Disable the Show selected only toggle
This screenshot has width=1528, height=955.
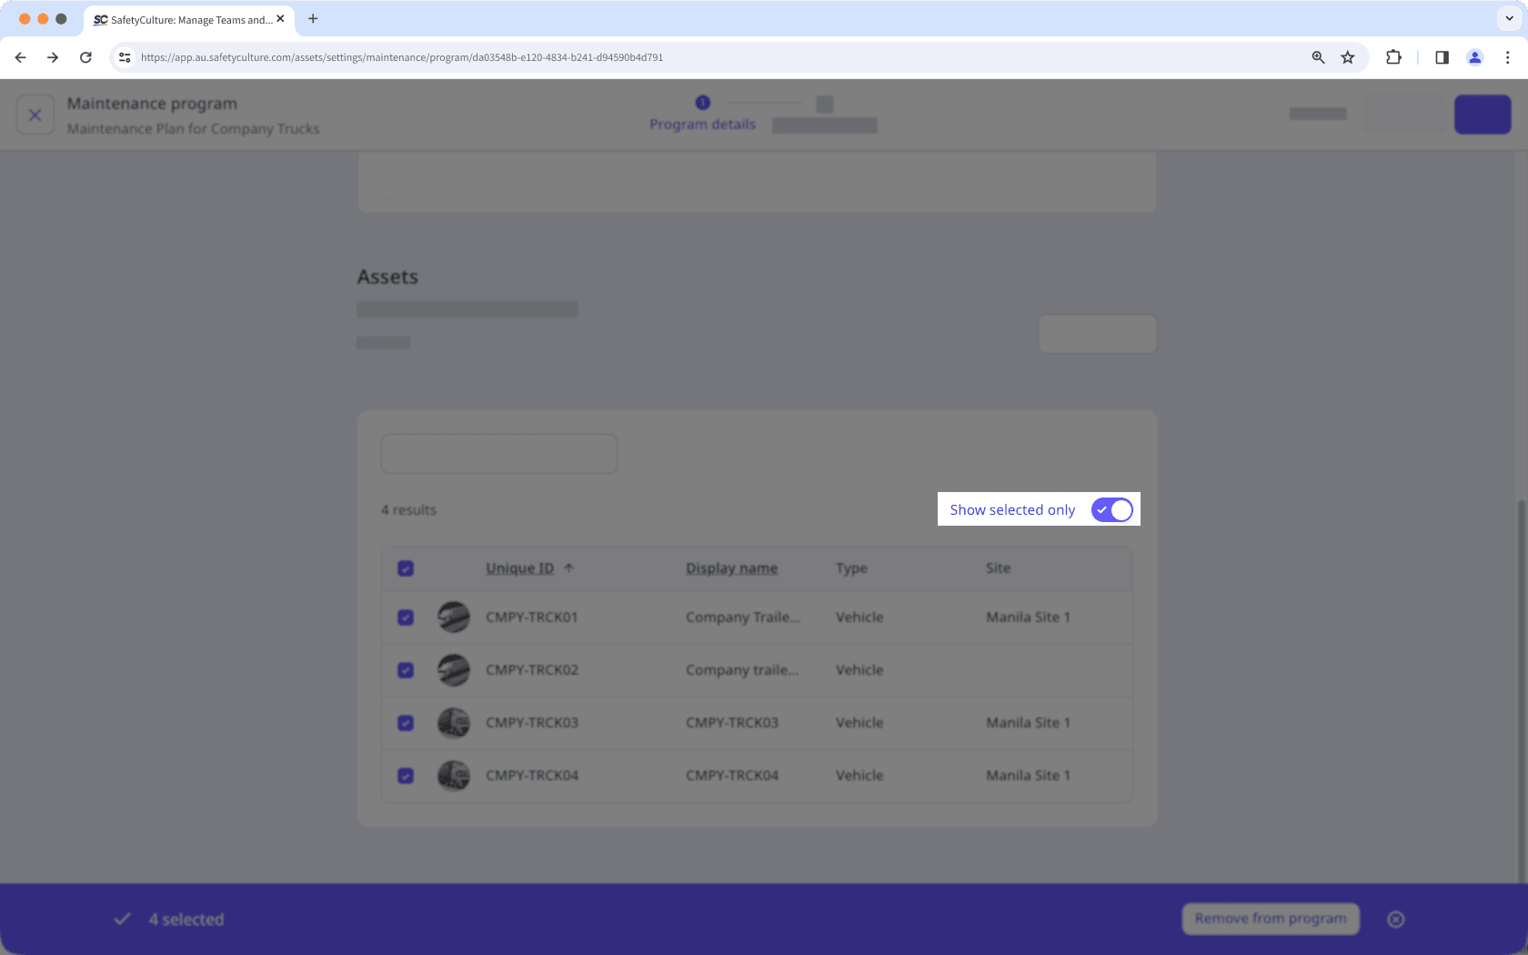(x=1111, y=509)
